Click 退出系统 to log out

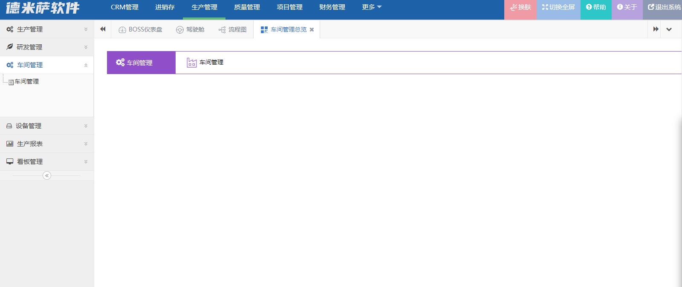coord(664,7)
